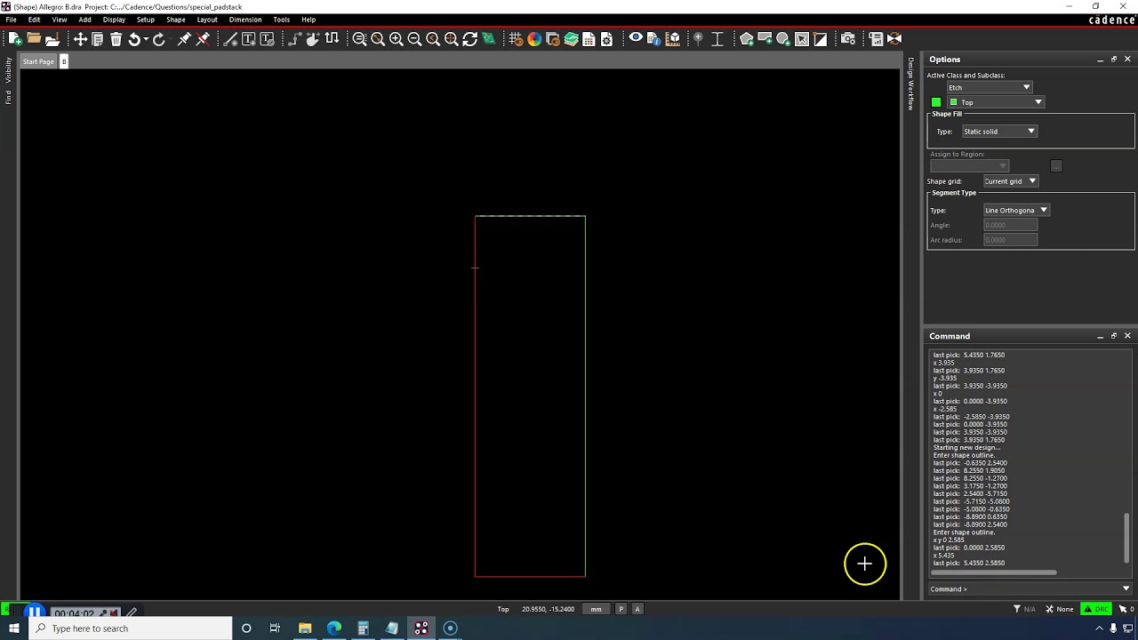
Task: Select the Add Line tool
Action: tap(230, 39)
